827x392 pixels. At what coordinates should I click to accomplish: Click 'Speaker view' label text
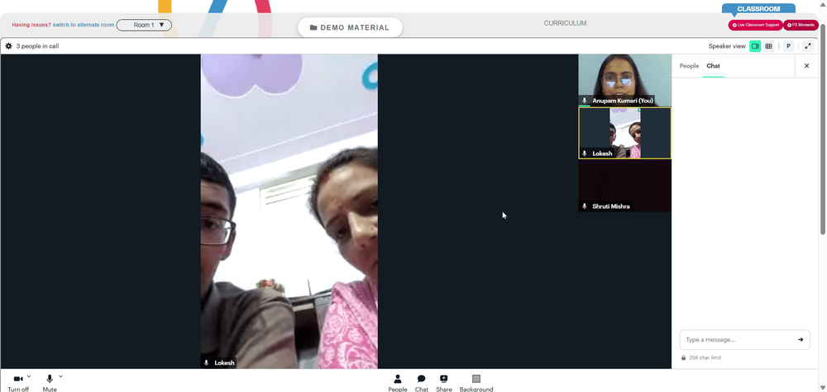[727, 46]
